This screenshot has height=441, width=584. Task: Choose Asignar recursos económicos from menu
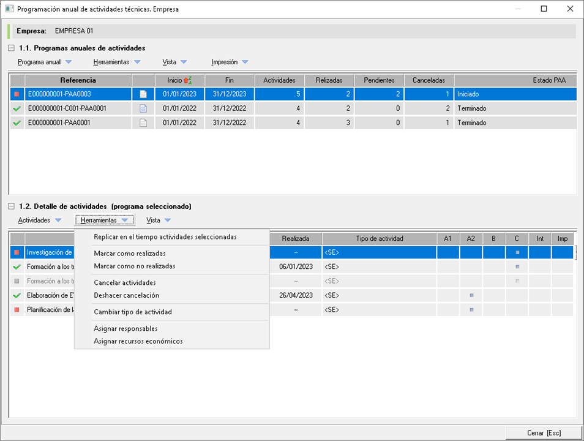point(138,341)
